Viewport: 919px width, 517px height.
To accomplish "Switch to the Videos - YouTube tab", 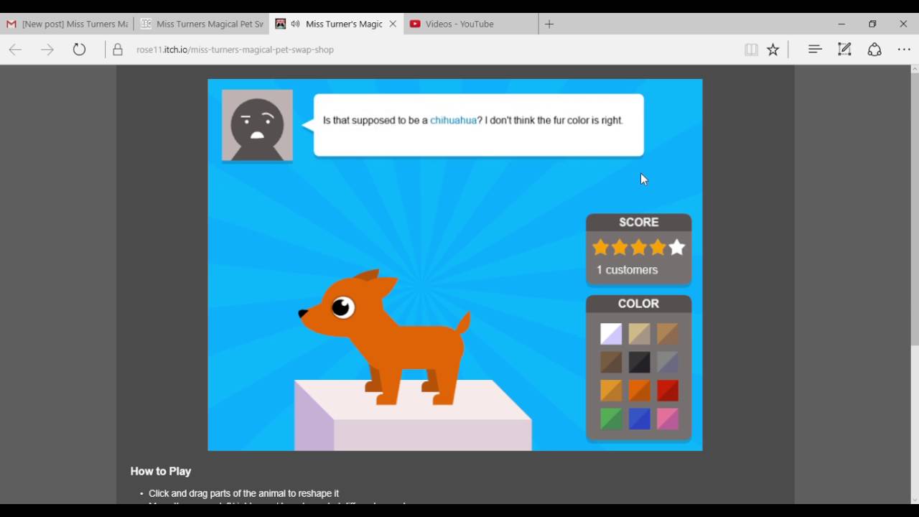I will tap(470, 24).
